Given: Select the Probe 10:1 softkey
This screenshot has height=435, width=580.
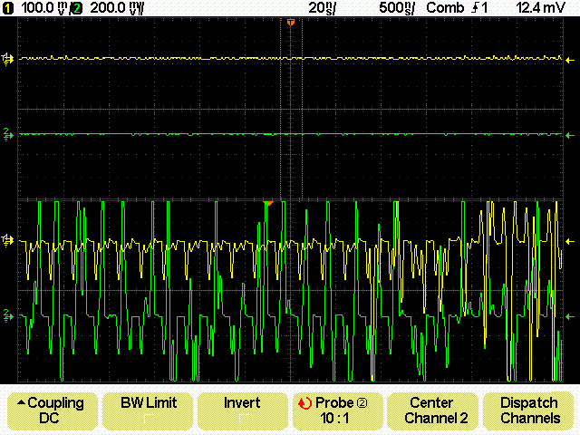Looking at the screenshot, I should click(337, 411).
